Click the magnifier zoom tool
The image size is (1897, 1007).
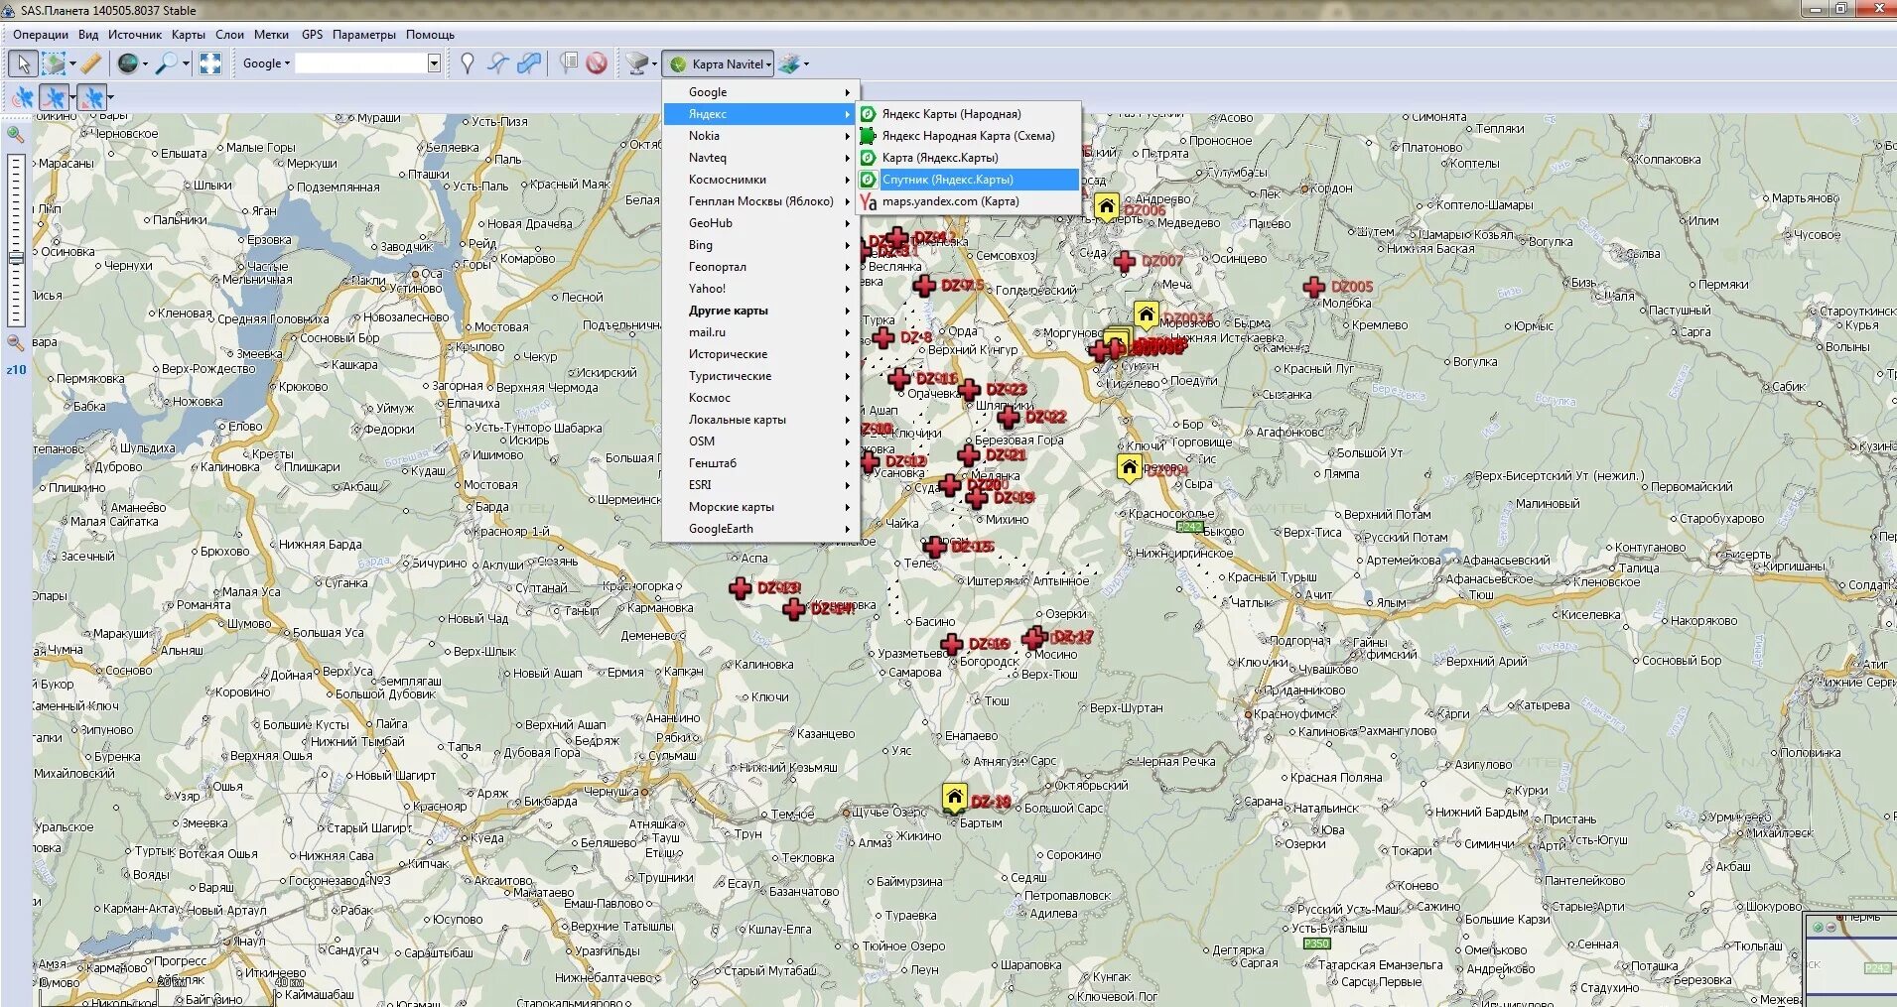tap(168, 63)
